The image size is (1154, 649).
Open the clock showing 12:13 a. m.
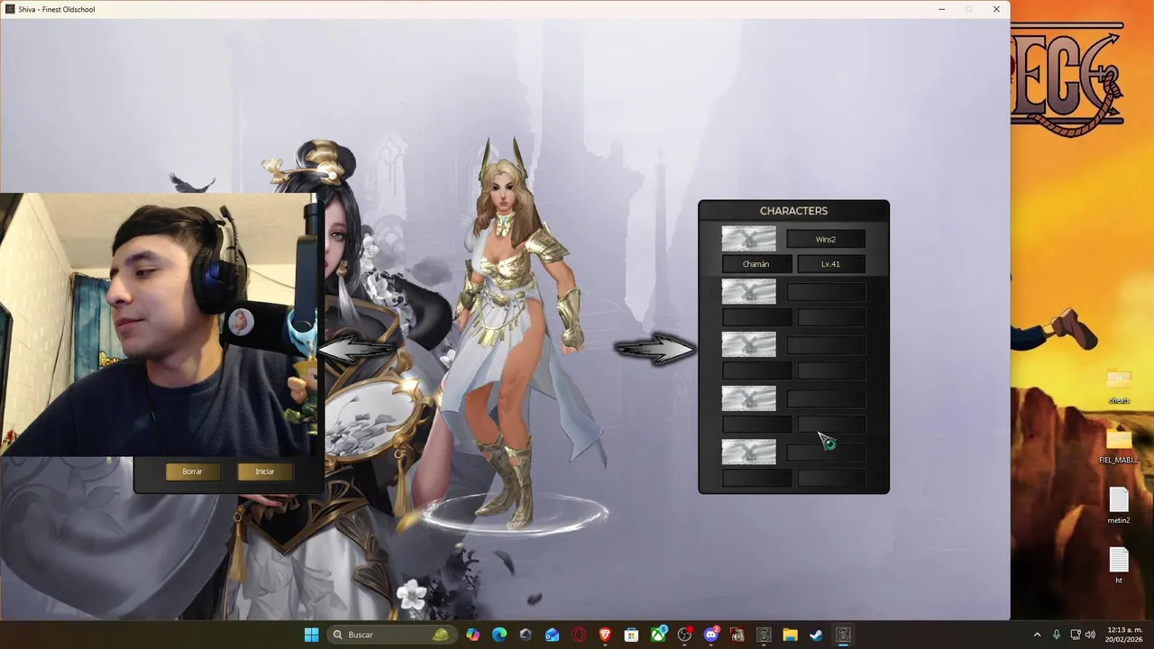1123,635
